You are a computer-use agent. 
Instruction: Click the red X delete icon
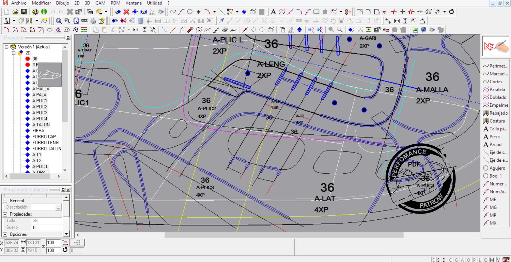click(x=126, y=12)
